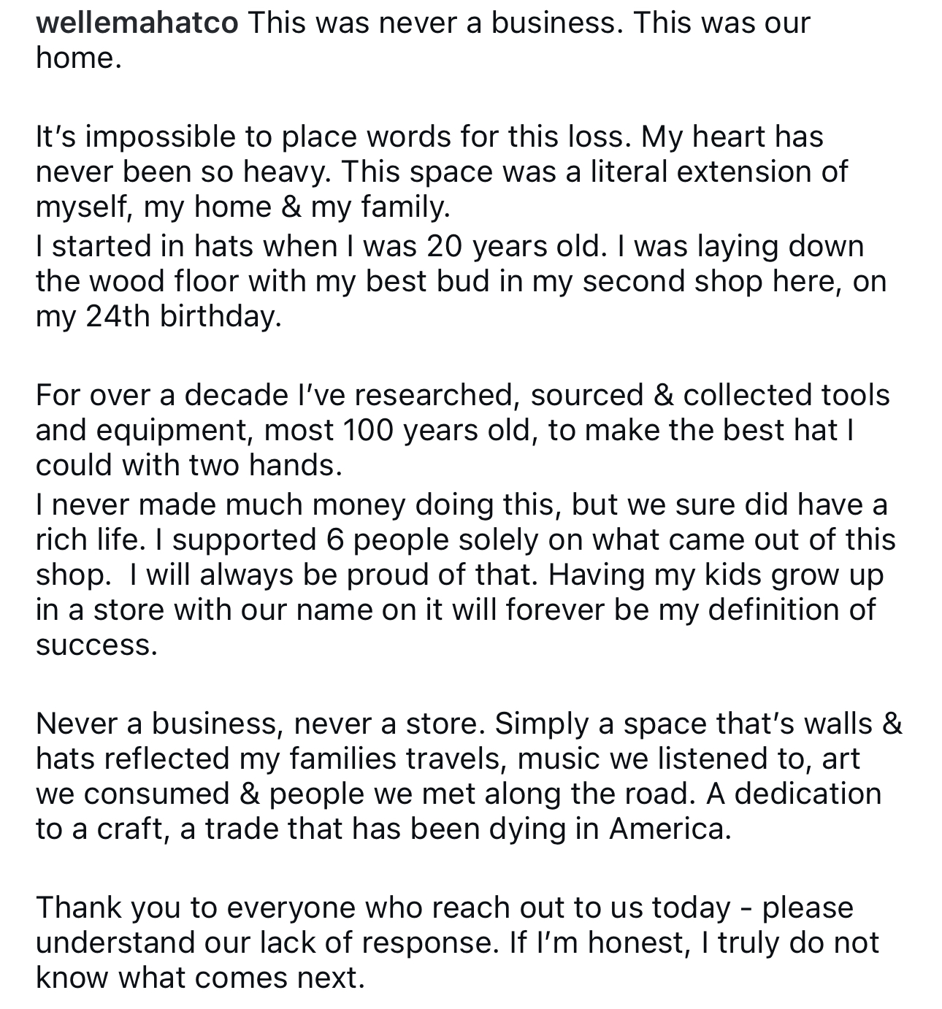Click the text "could with two hands."

189,465
